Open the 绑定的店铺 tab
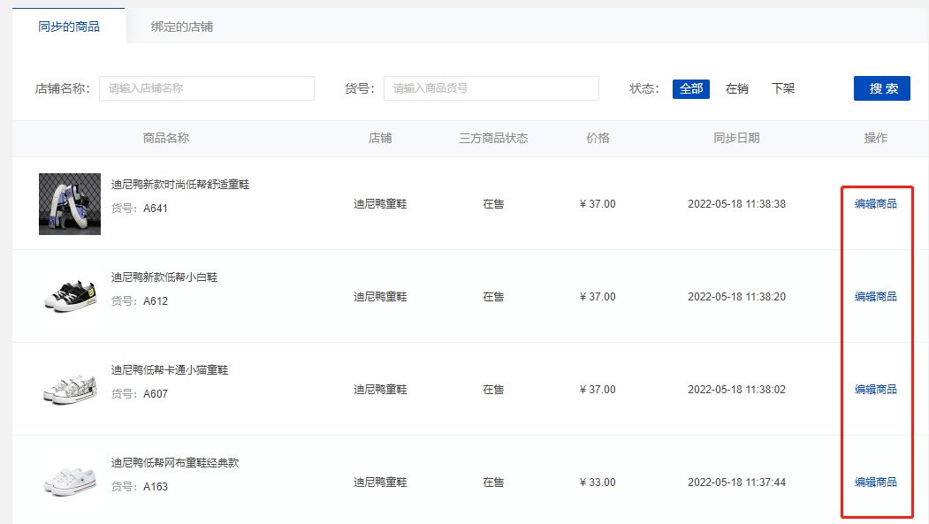 pos(181,27)
